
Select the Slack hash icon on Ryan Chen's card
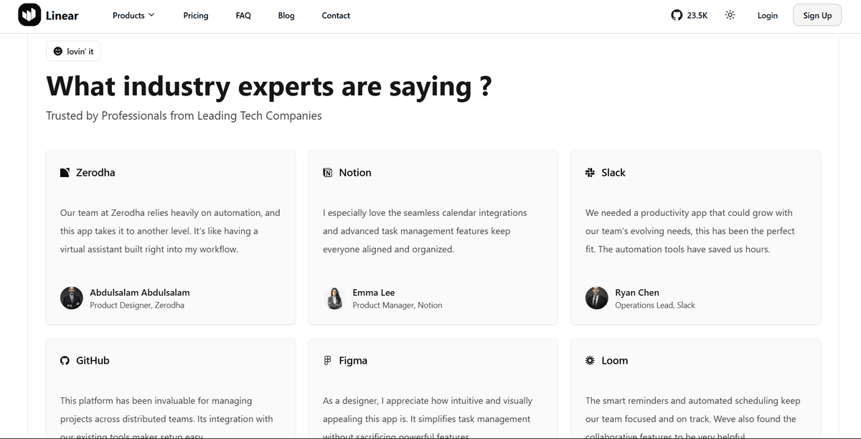point(590,172)
